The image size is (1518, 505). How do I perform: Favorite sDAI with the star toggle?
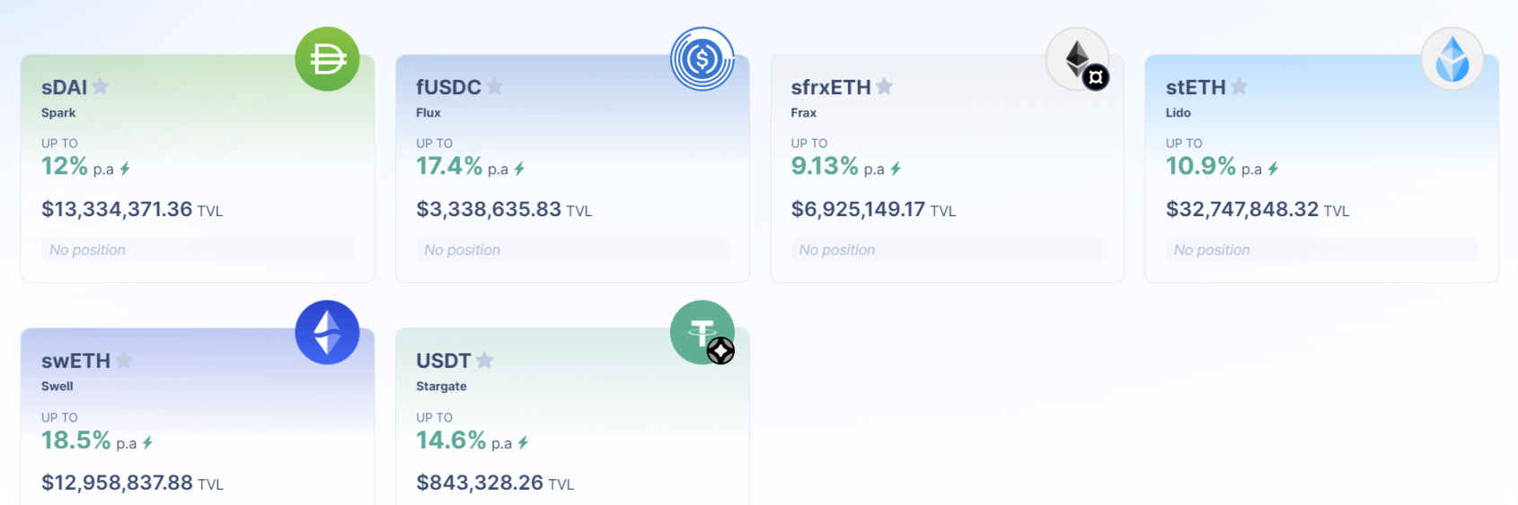point(101,86)
